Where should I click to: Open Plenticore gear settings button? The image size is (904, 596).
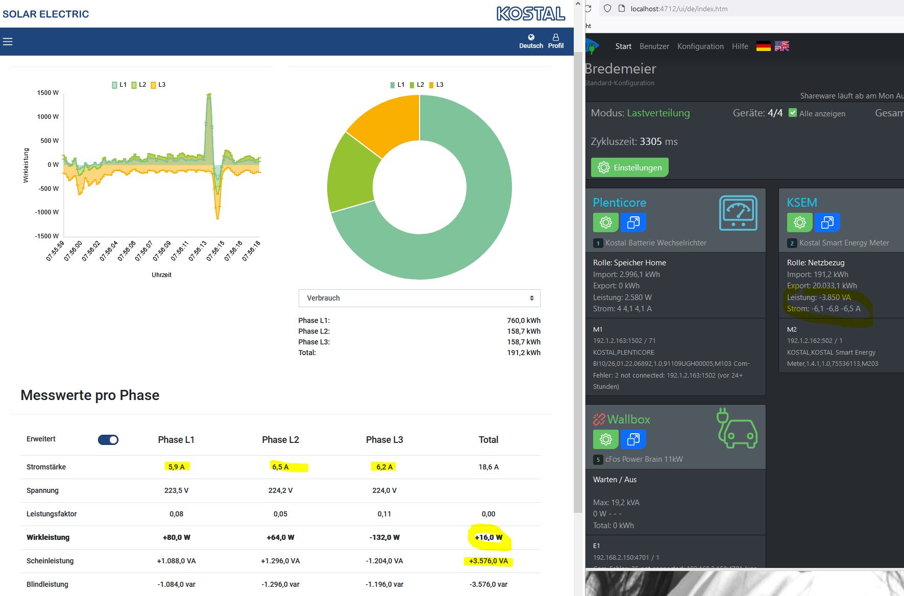(x=605, y=222)
